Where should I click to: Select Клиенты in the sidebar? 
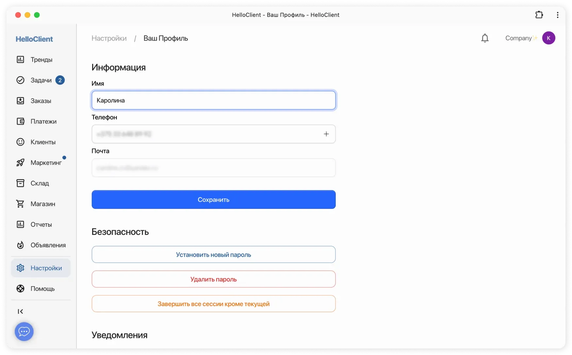click(x=43, y=142)
